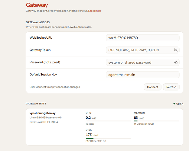Click the GATEWAY ACCESS section title

click(38, 22)
